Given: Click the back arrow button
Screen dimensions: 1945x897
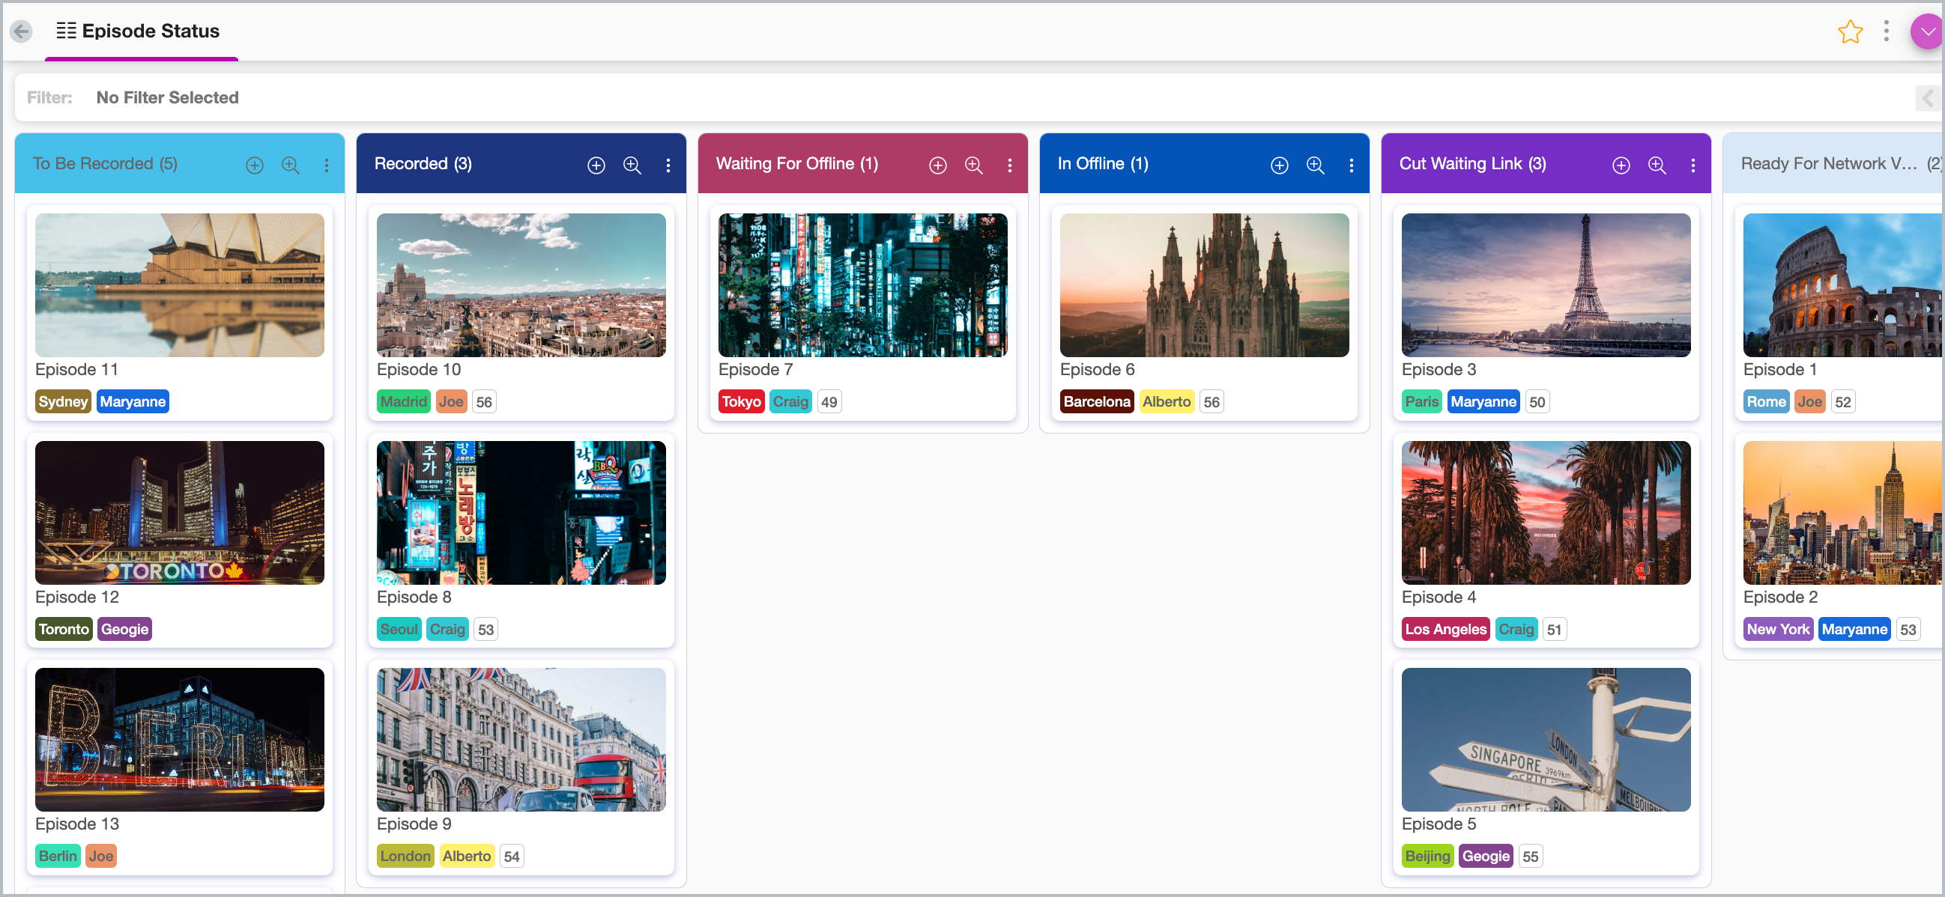Looking at the screenshot, I should tap(21, 31).
